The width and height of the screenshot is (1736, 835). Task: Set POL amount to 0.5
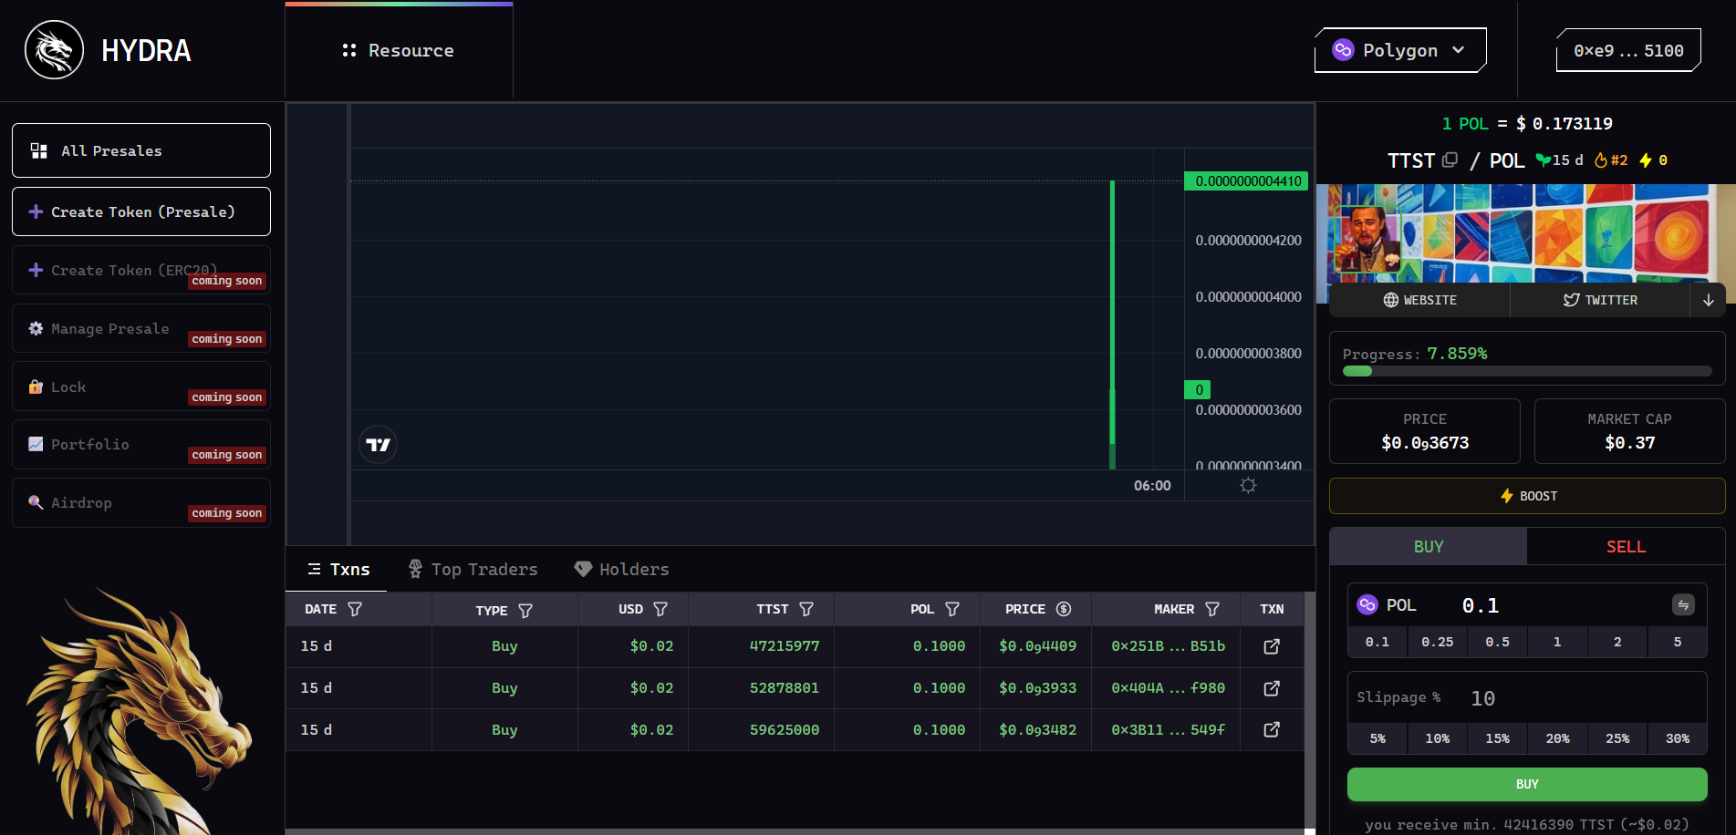pyautogui.click(x=1497, y=642)
